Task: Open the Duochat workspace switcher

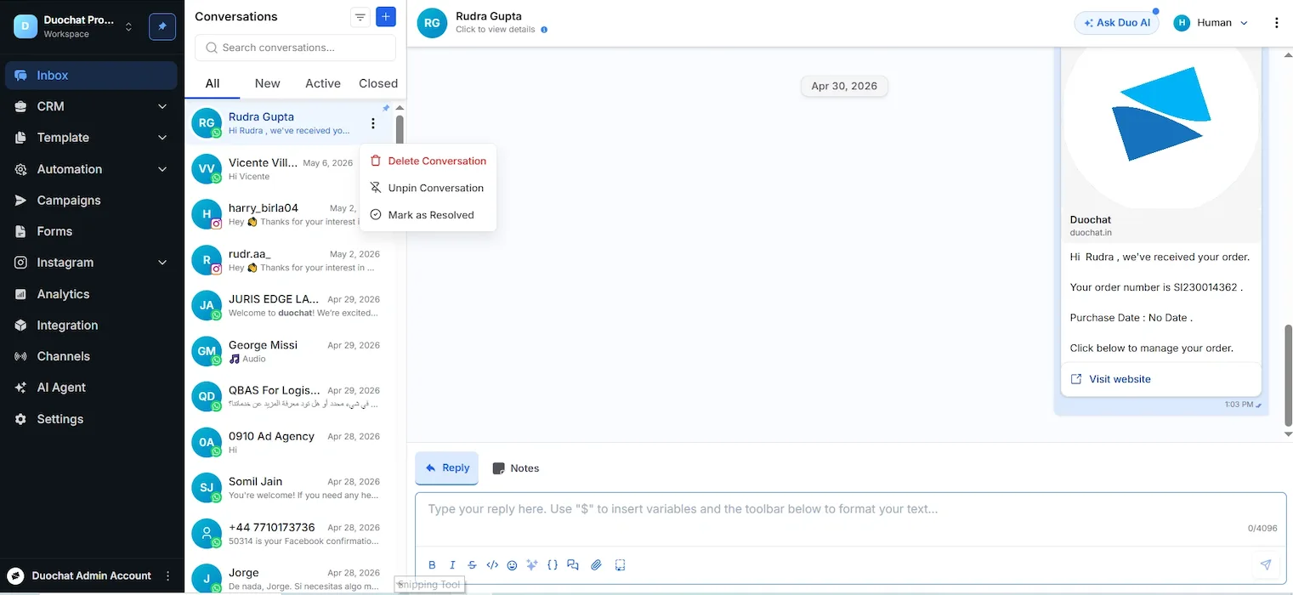Action: click(75, 26)
